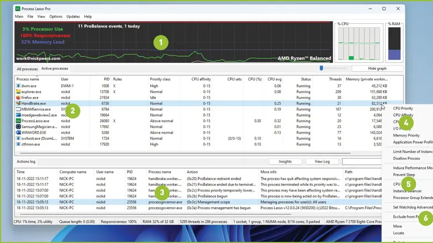Select the dwm.exe process icon
This screenshot has height=243, width=433.
click(x=18, y=86)
